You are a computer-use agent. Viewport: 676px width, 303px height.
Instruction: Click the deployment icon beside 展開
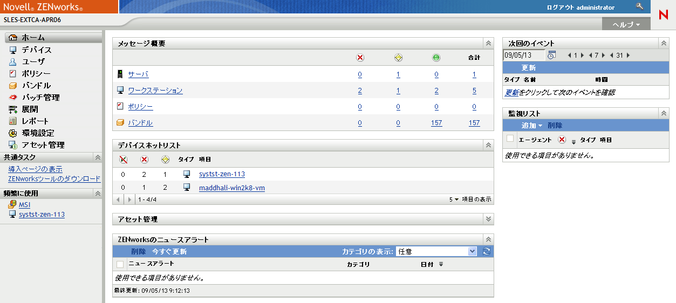click(13, 109)
